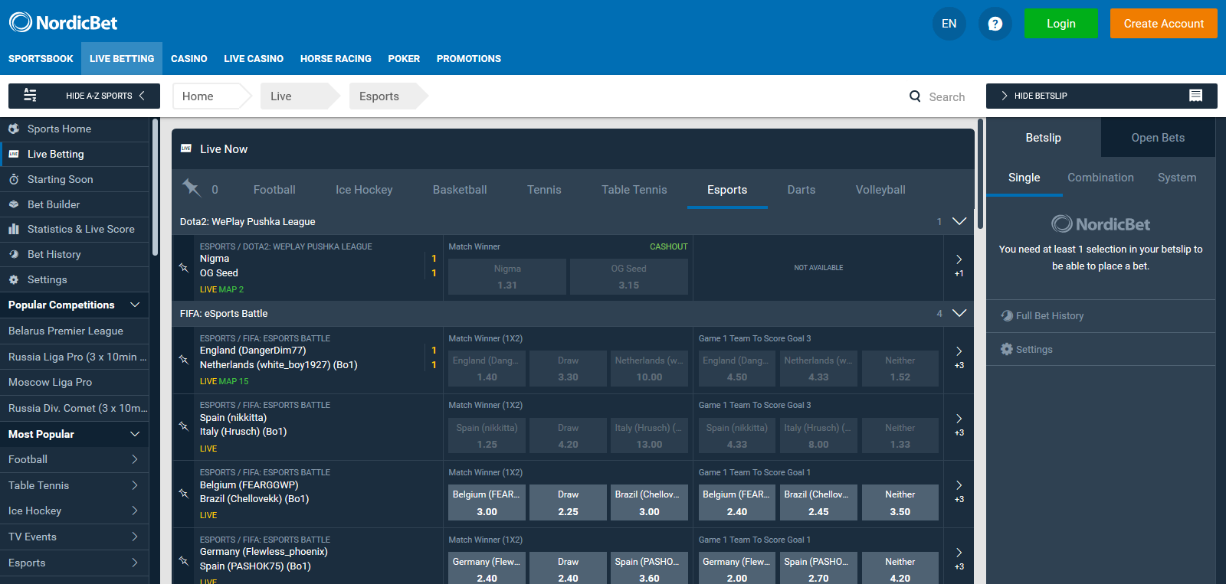Image resolution: width=1226 pixels, height=584 pixels.
Task: Collapse the Popular Competitions section
Action: point(135,305)
